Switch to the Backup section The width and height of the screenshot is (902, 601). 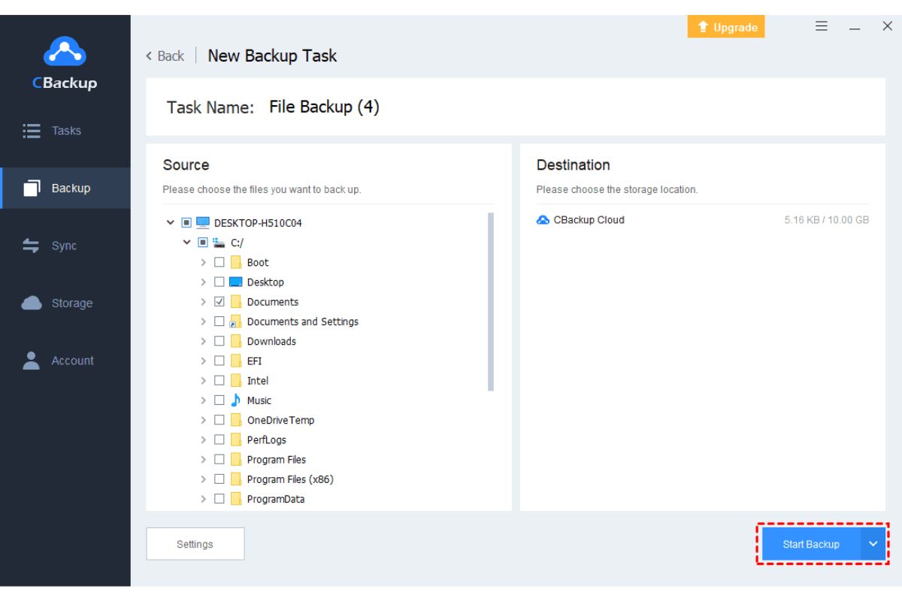(65, 189)
